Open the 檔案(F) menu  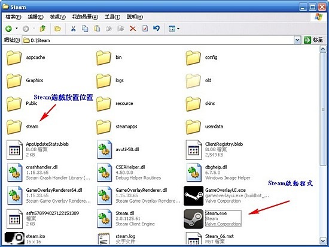(x=13, y=17)
